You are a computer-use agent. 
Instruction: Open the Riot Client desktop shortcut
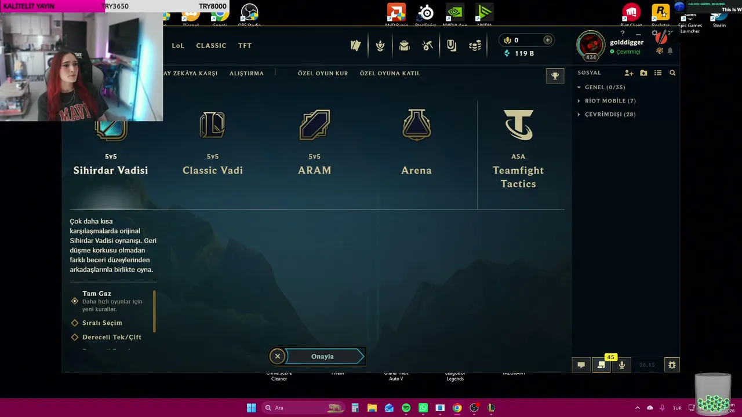pyautogui.click(x=632, y=15)
